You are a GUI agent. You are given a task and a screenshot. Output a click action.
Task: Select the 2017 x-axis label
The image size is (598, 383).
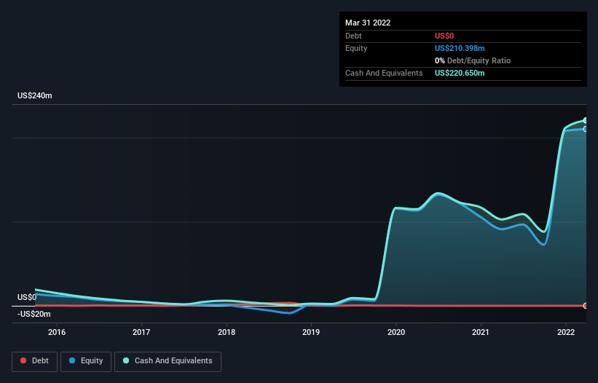pyautogui.click(x=141, y=332)
